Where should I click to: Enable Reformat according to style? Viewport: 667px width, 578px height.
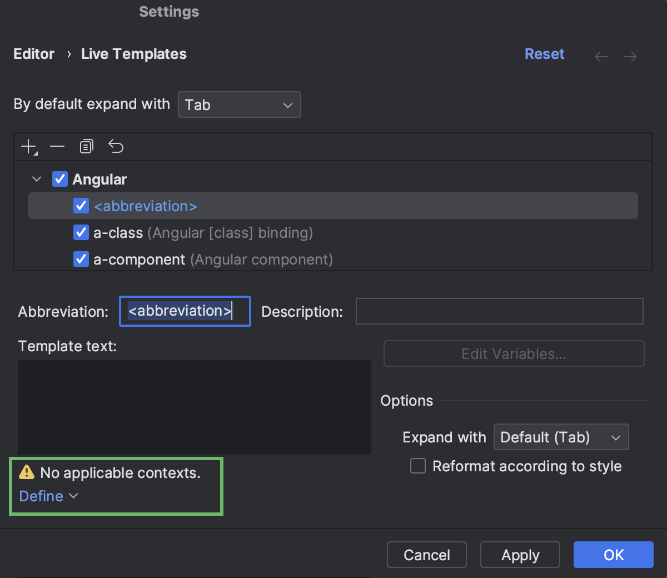(417, 466)
